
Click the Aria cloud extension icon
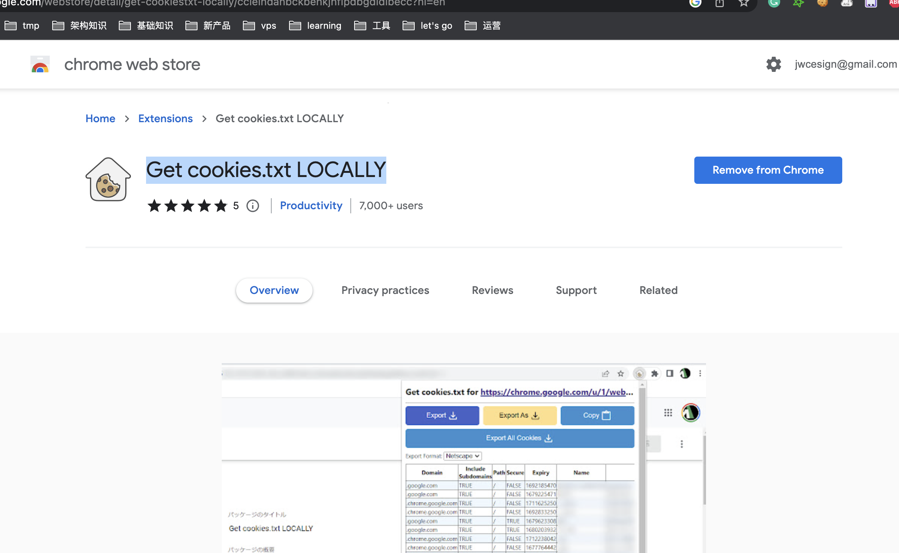pos(847,3)
